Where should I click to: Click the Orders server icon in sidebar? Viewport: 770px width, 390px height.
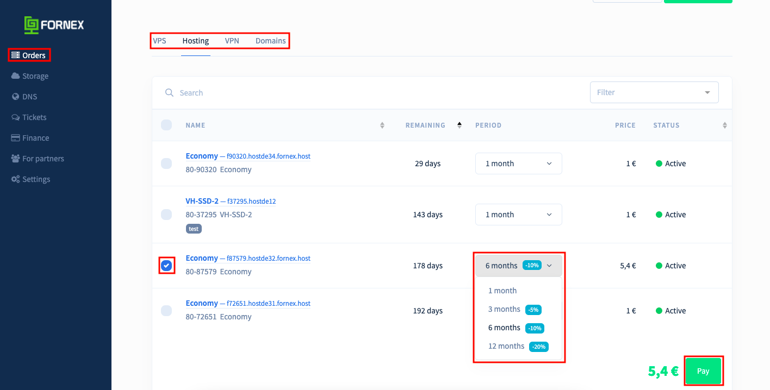pyautogui.click(x=15, y=55)
